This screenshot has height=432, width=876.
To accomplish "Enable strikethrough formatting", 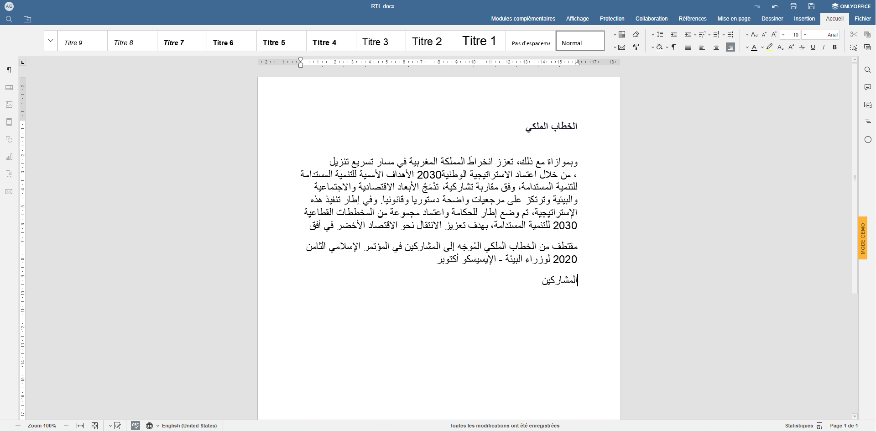I will [x=802, y=47].
